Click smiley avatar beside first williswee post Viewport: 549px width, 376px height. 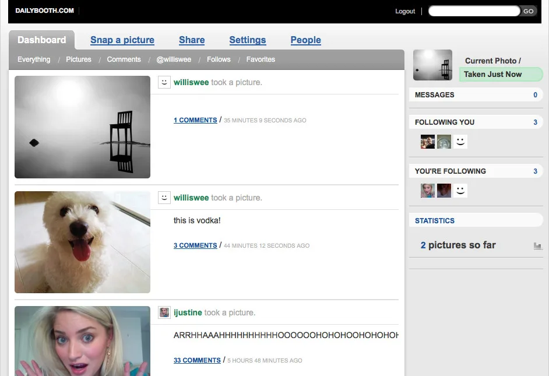click(164, 82)
